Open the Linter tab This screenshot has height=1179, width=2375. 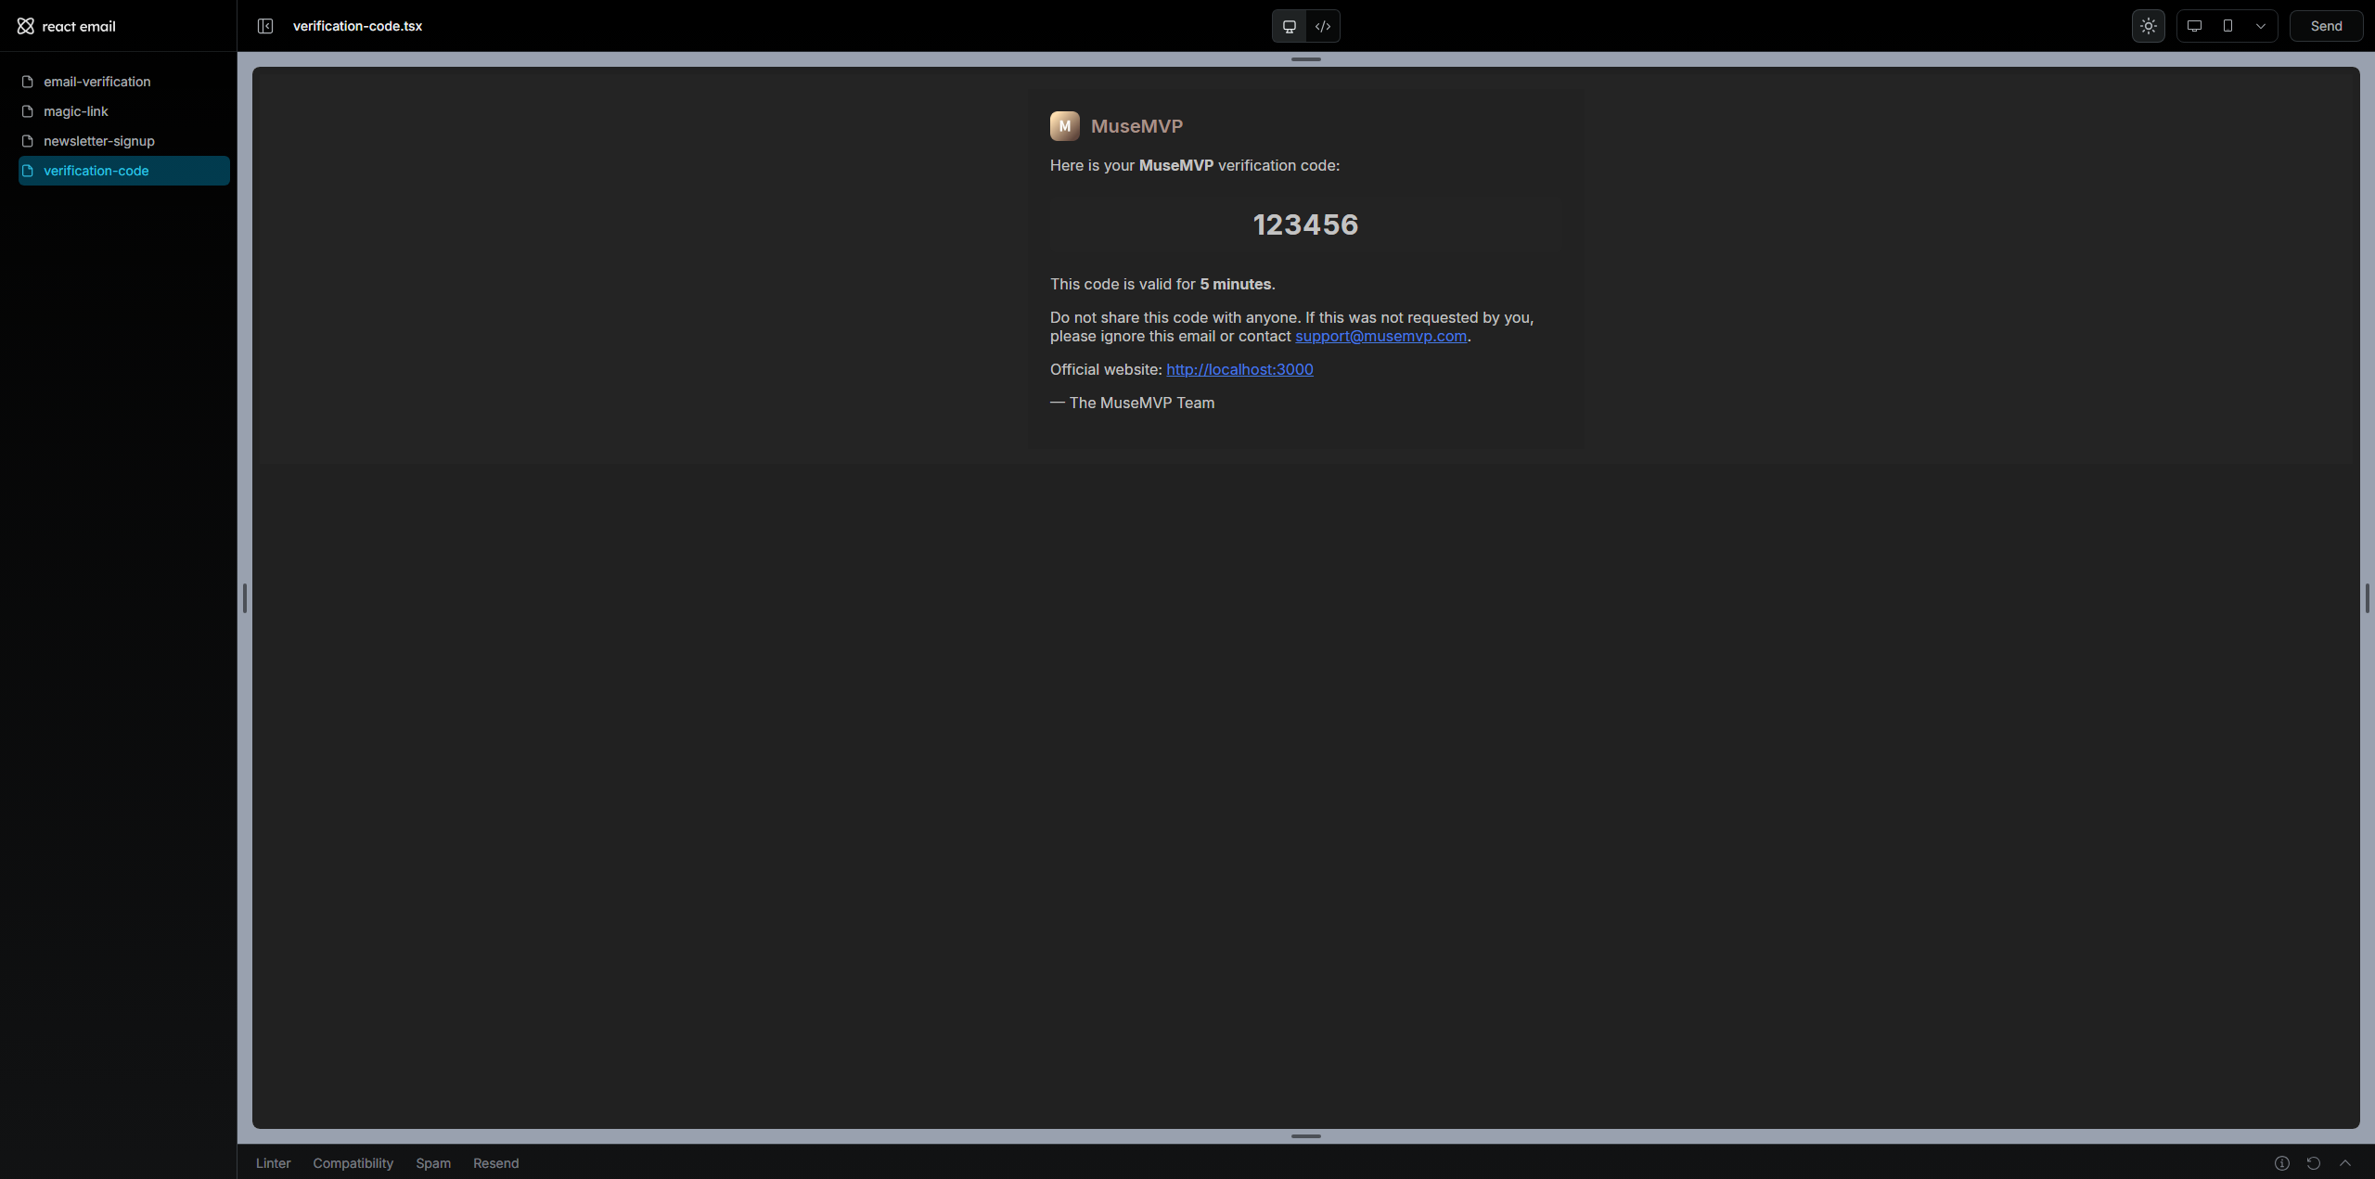click(x=273, y=1163)
